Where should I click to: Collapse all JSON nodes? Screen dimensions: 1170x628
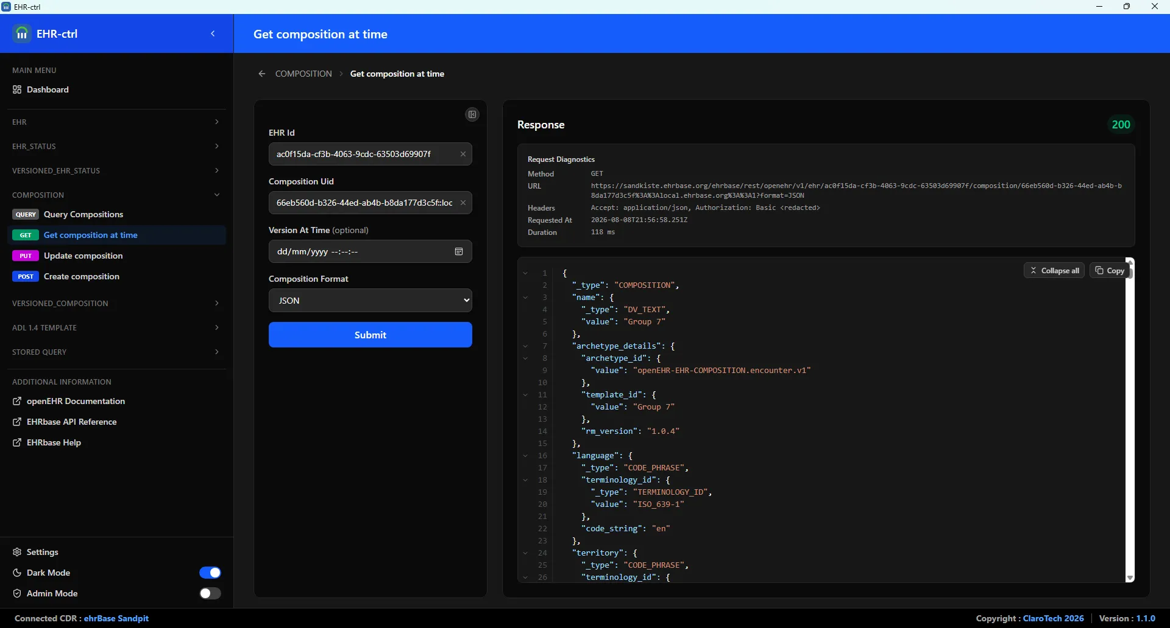coord(1054,270)
